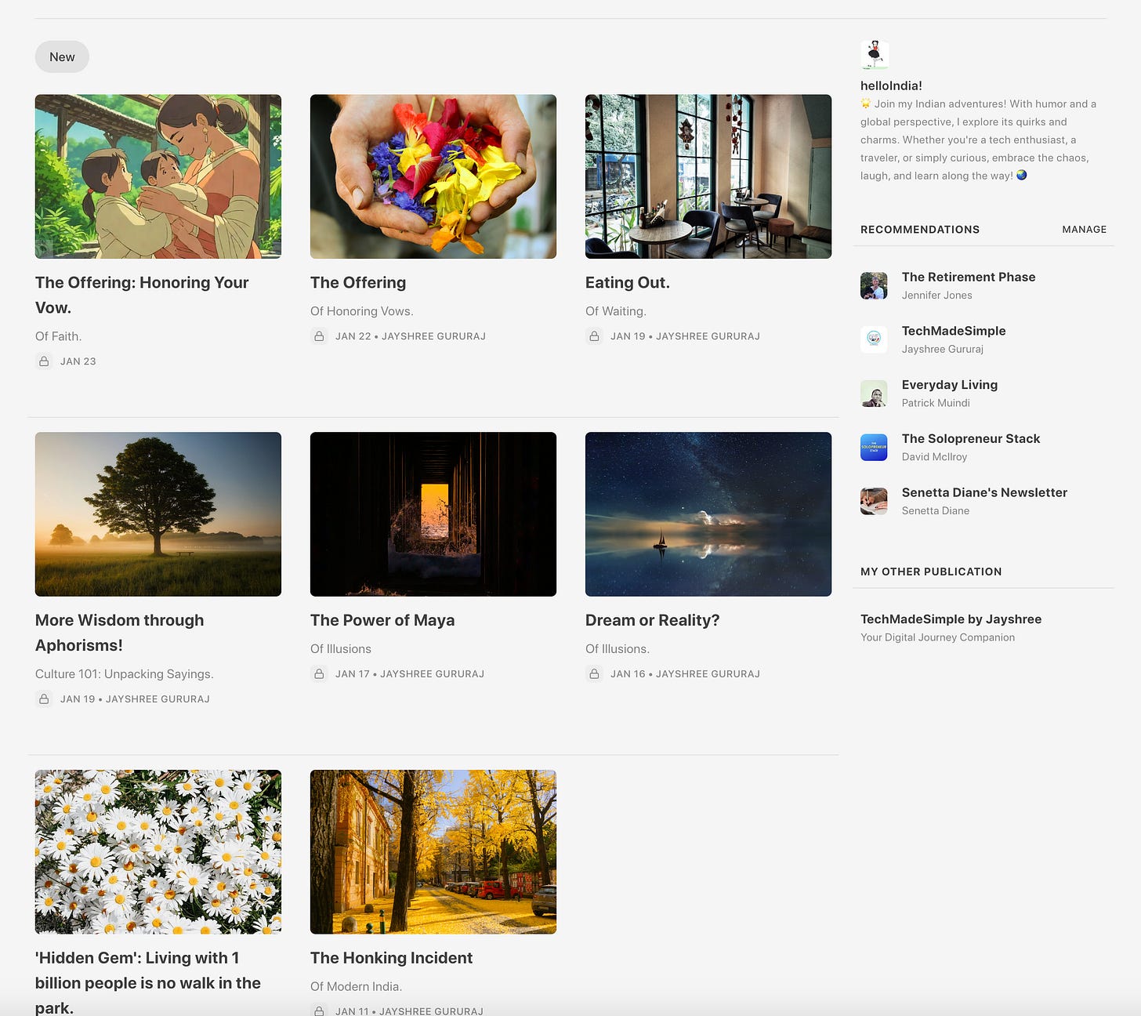Viewport: 1141px width, 1016px height.
Task: Click the daisies thumbnail for 'Hidden Gem'
Action: point(158,851)
